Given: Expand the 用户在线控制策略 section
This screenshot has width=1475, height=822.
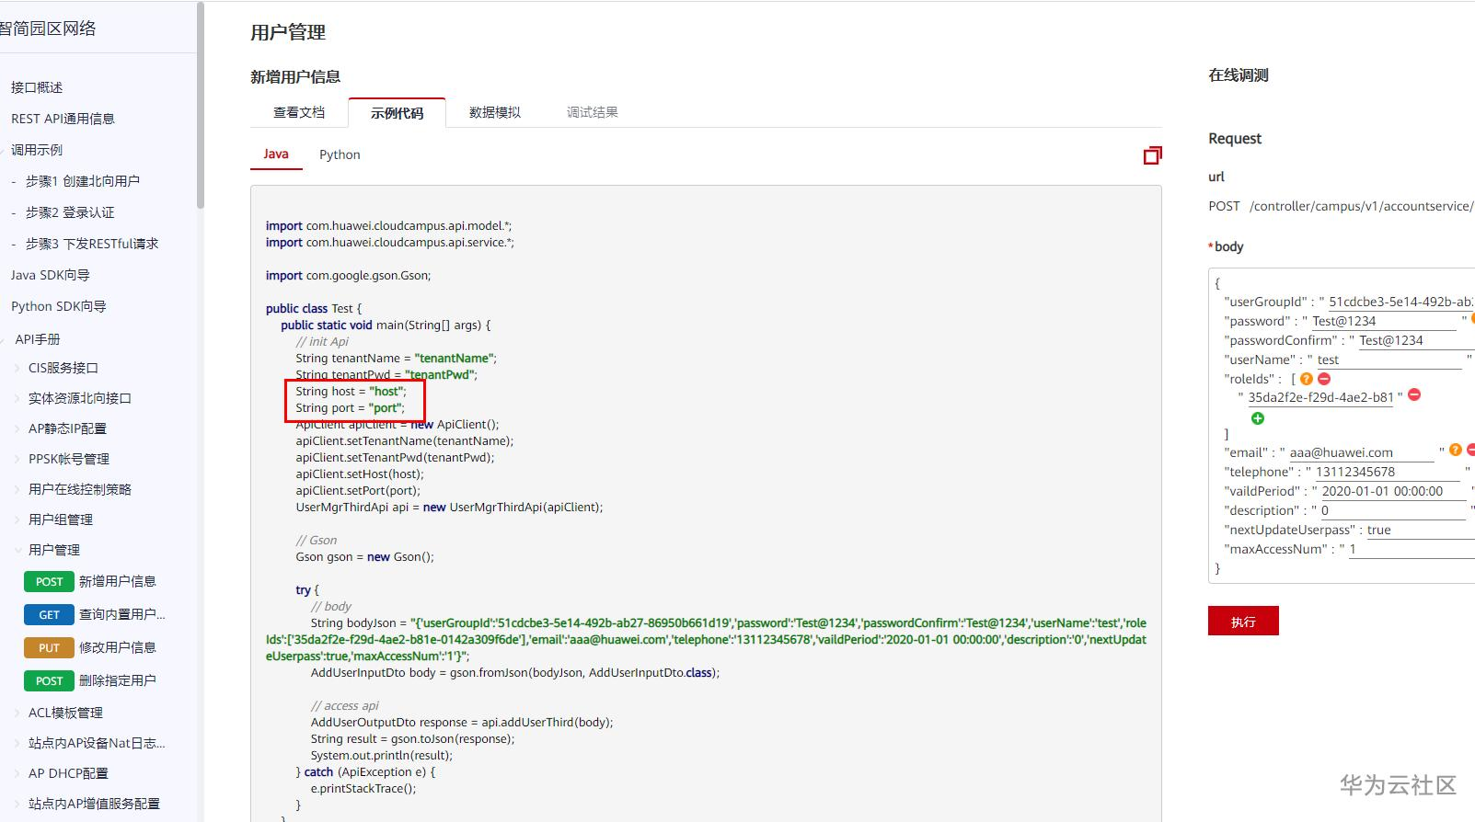Looking at the screenshot, I should [x=17, y=489].
